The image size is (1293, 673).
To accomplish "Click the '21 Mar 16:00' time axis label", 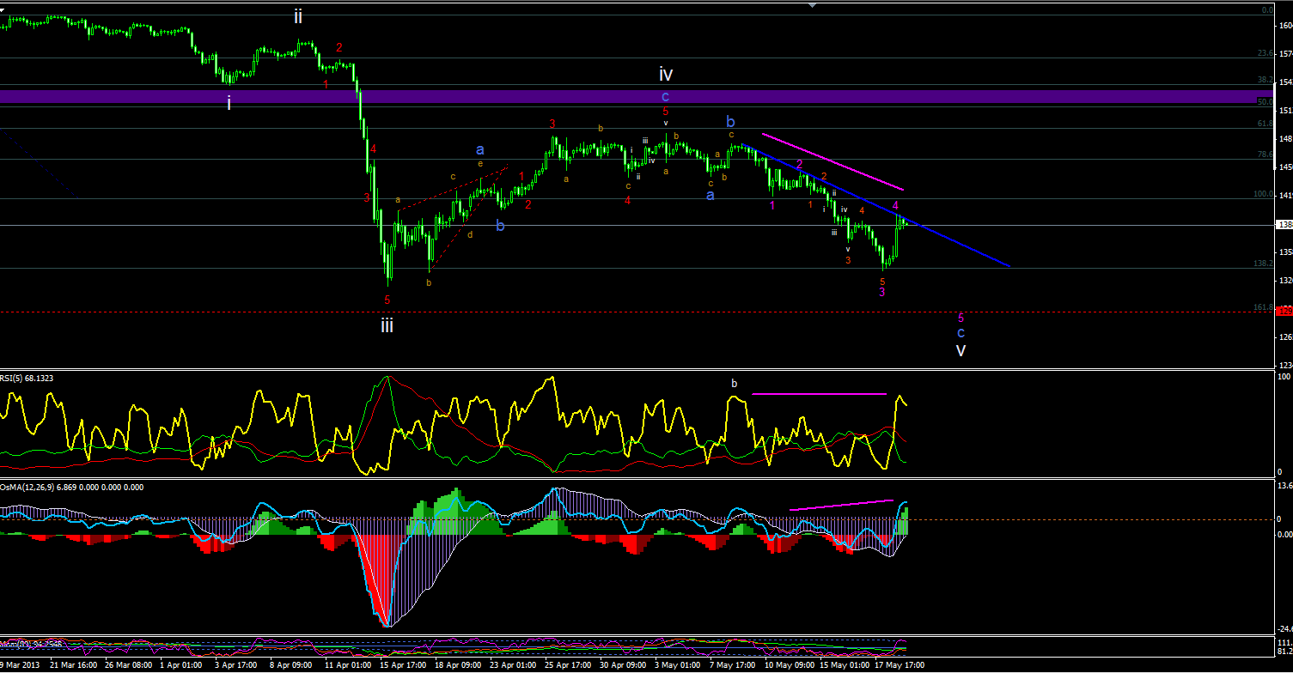I will coord(73,665).
